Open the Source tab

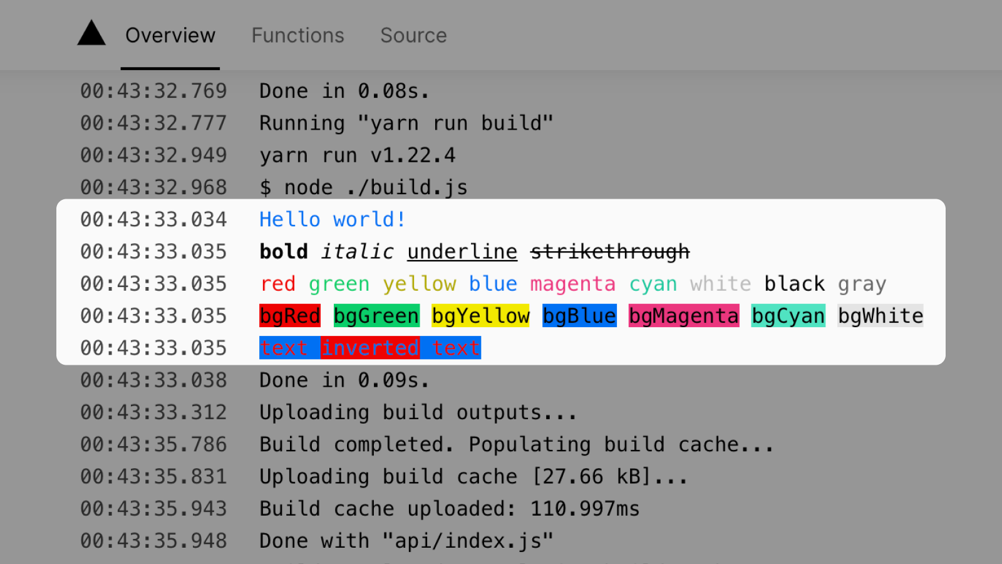(413, 36)
